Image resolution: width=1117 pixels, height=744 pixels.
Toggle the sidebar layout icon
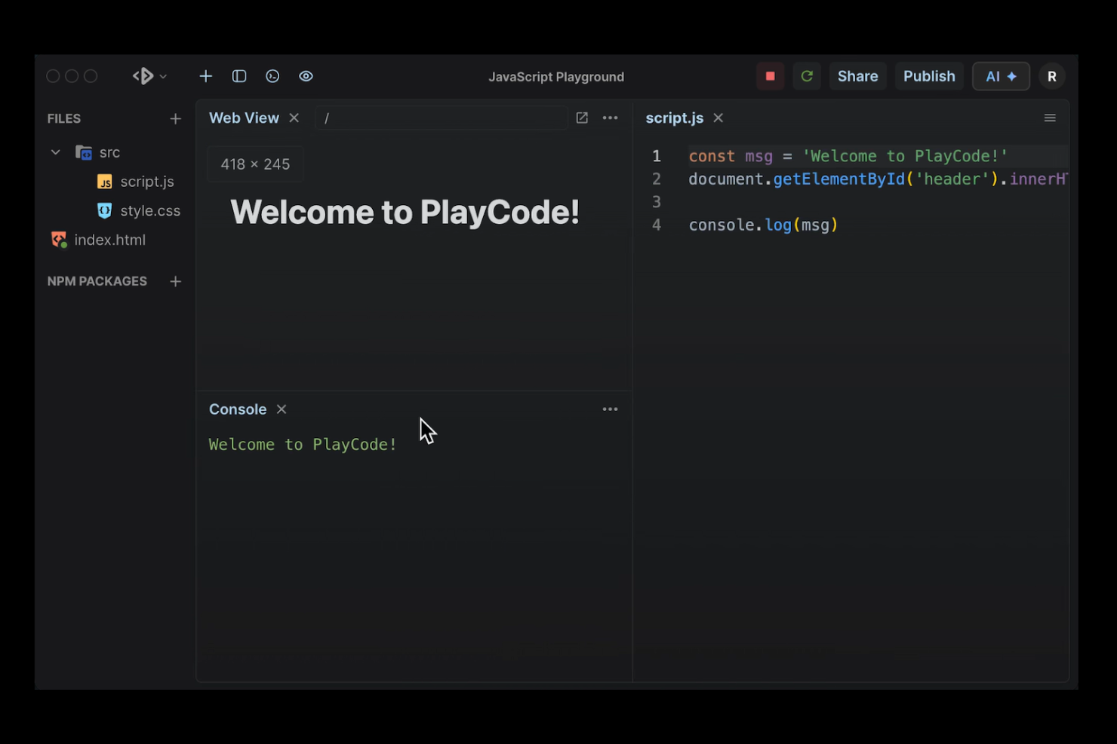[x=239, y=75]
